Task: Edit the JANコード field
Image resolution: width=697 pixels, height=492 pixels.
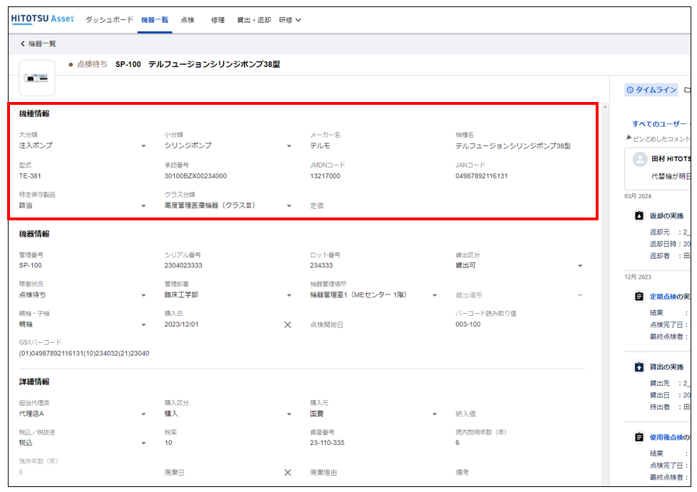Action: (519, 176)
